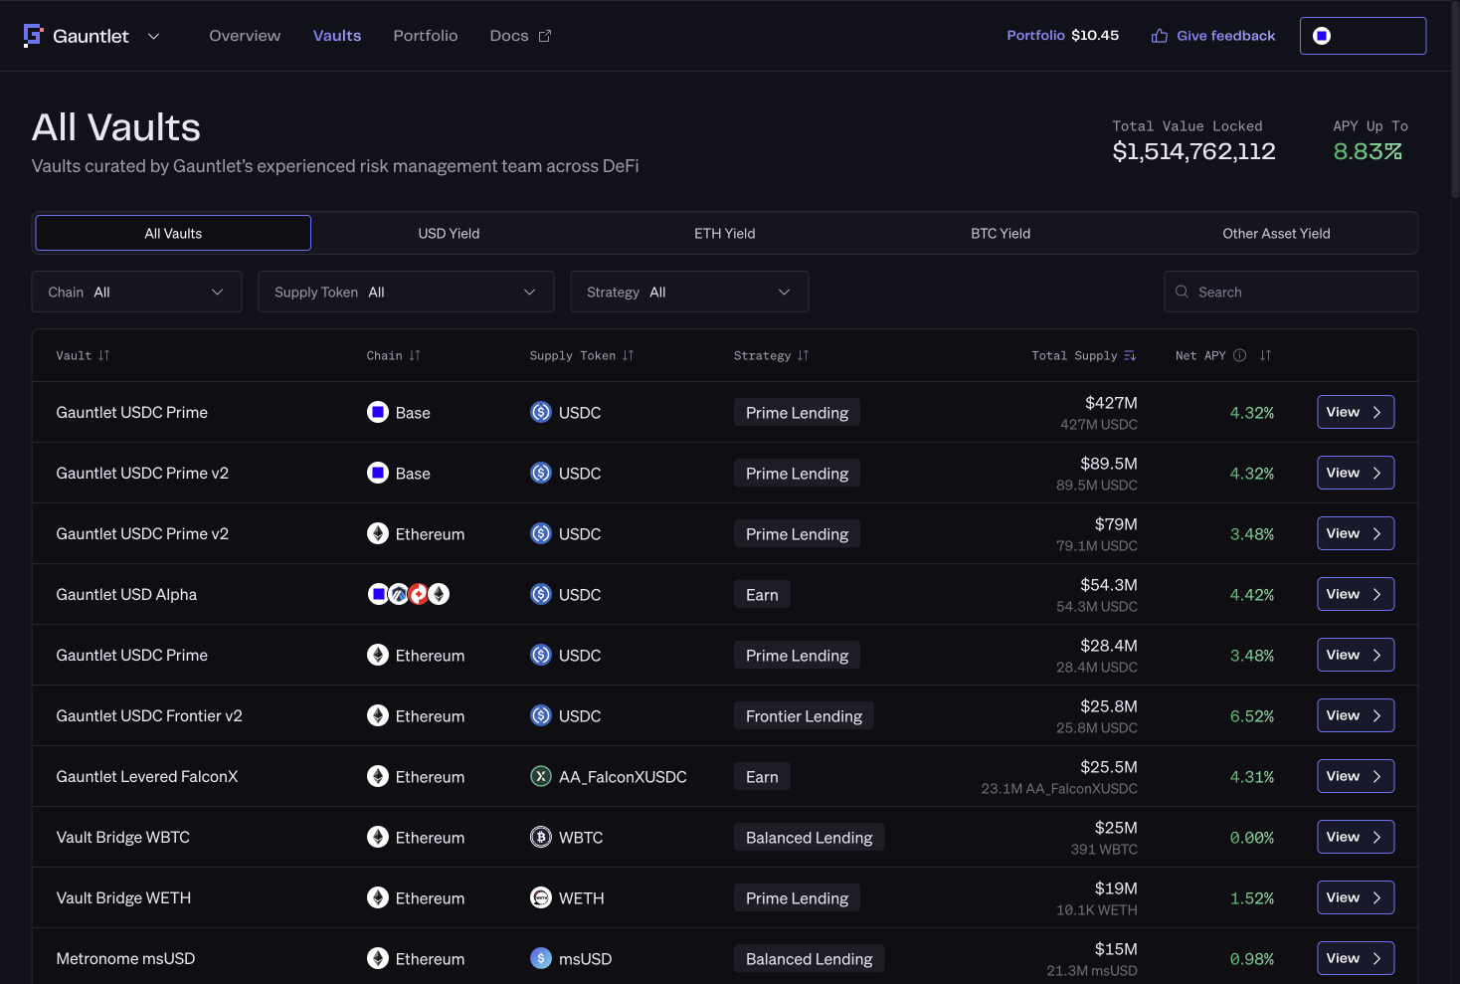View the Gauntlet USDC Frontier v2 vault
This screenshot has width=1460, height=984.
pos(1356,715)
